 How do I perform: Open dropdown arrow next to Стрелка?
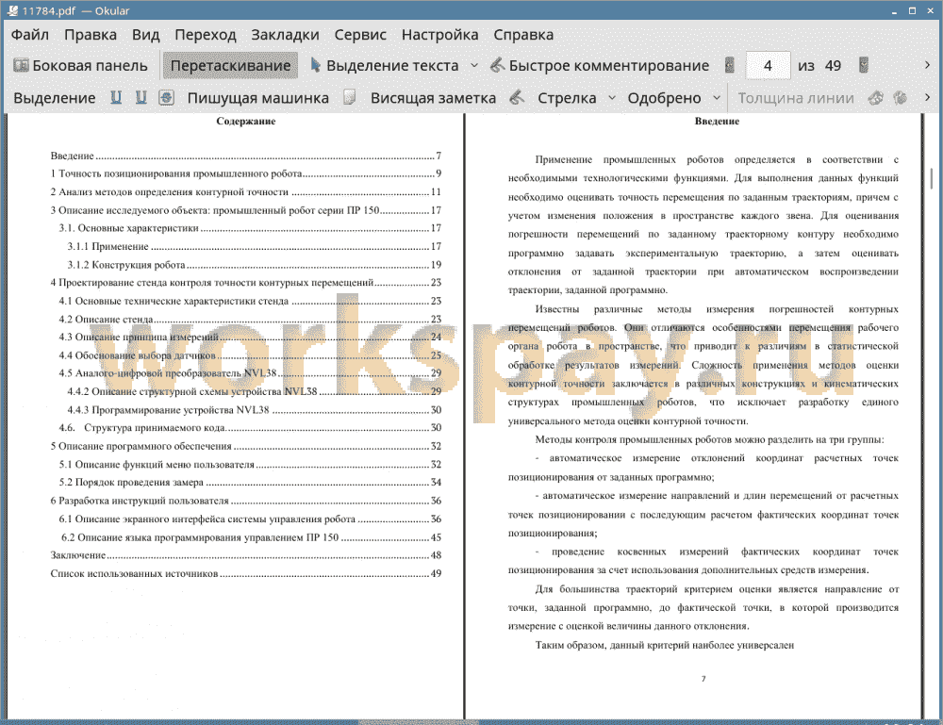(612, 98)
